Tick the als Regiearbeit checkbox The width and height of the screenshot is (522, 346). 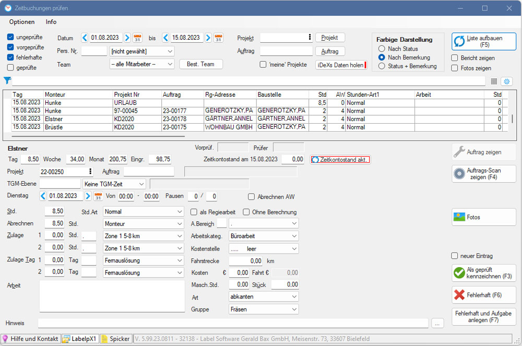(194, 212)
